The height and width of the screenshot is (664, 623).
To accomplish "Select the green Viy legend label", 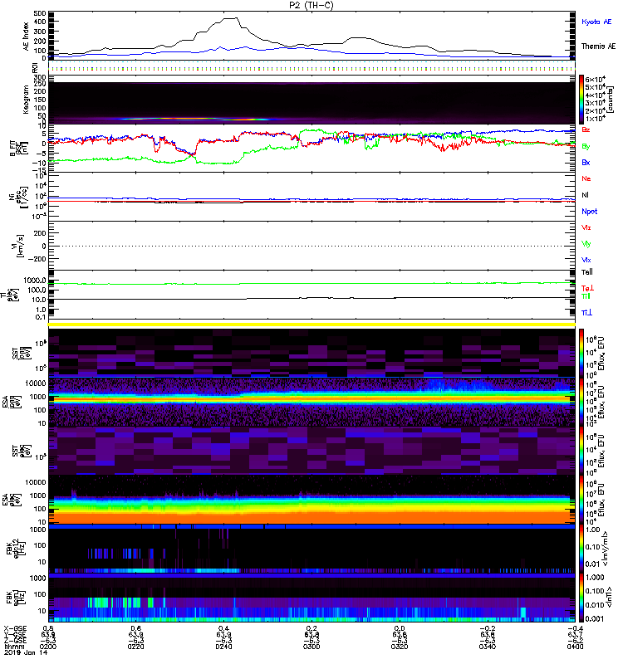I will coord(586,244).
